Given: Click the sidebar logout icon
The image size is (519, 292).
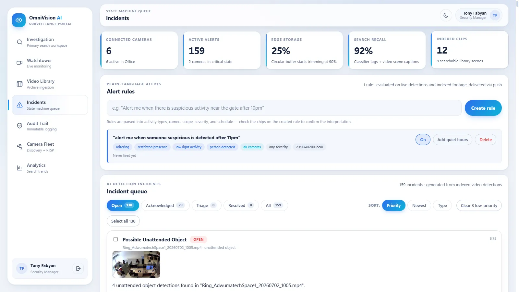Looking at the screenshot, I should (78, 268).
